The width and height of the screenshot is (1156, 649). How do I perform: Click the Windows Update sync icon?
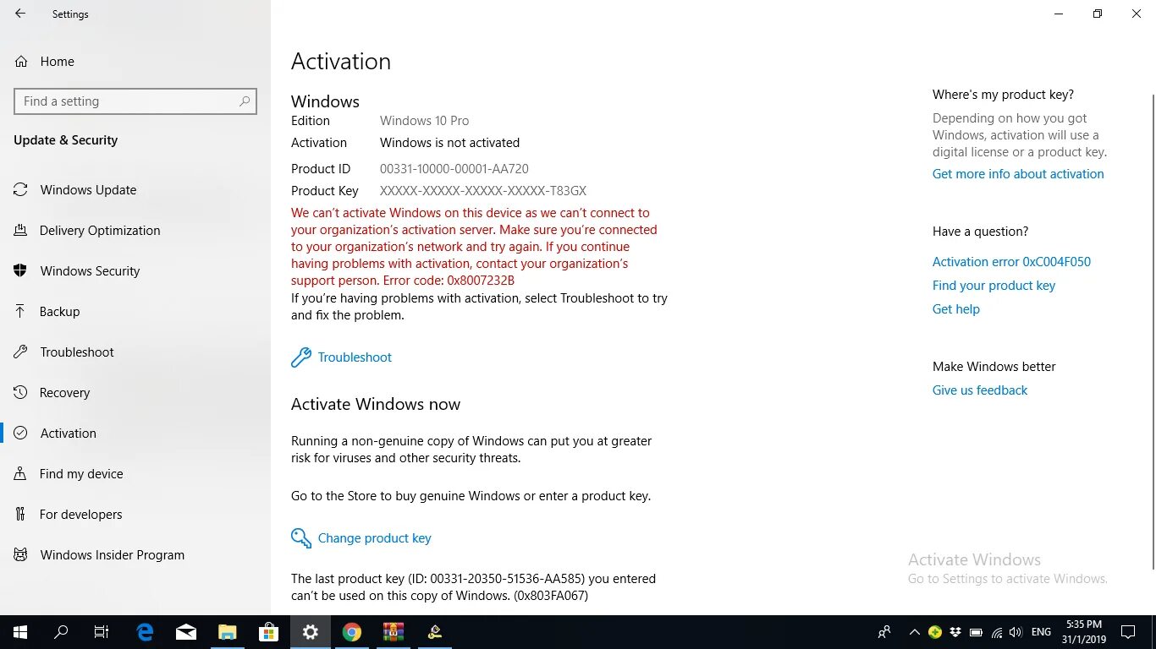(20, 189)
